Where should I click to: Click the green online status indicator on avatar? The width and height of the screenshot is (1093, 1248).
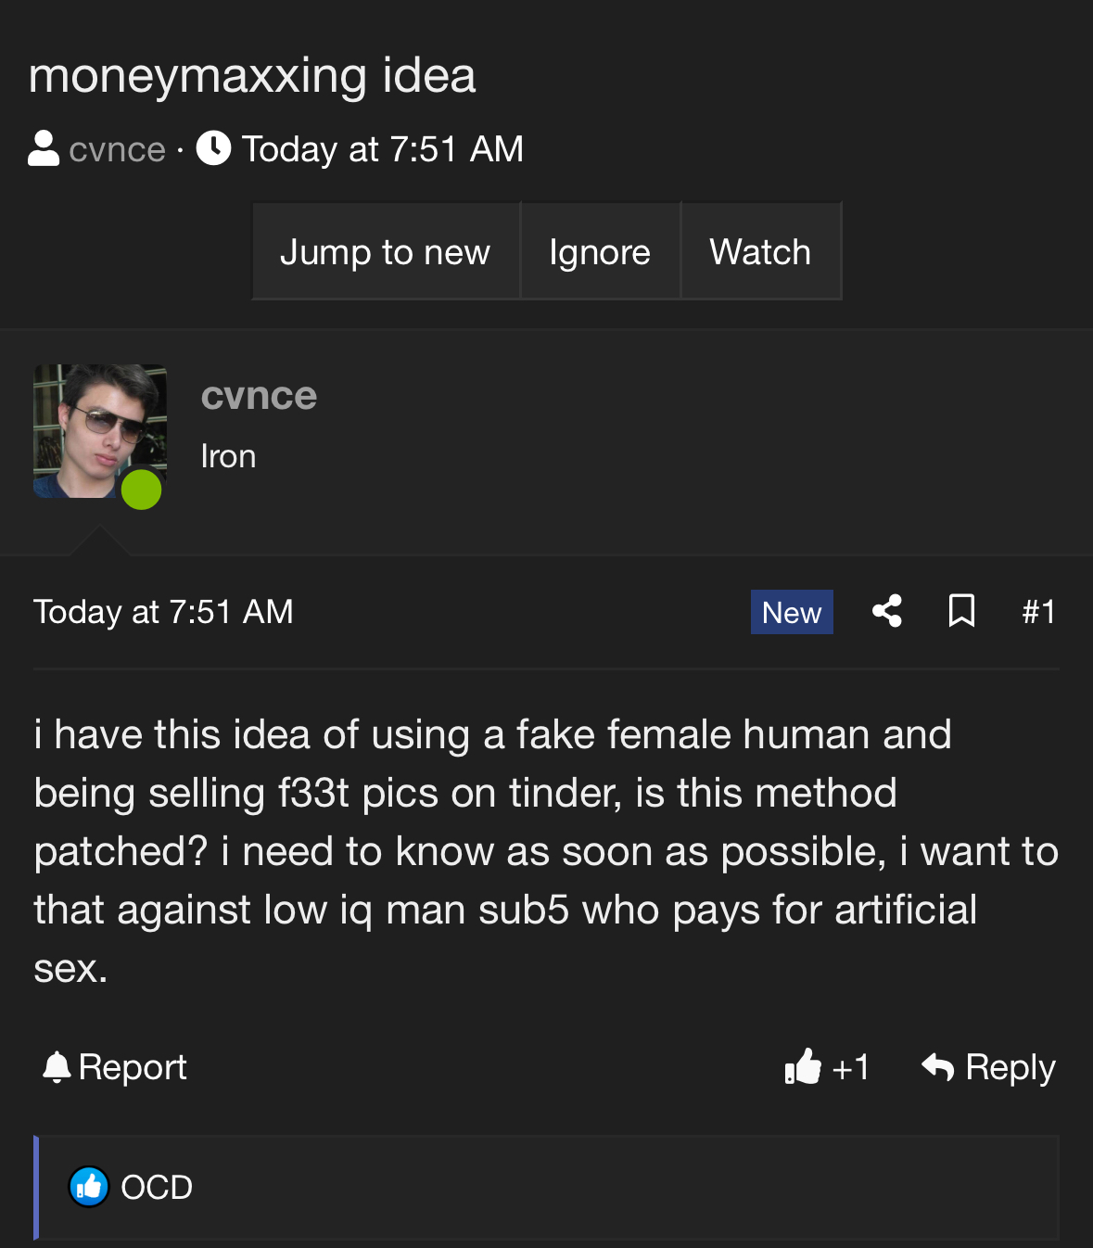tap(142, 490)
